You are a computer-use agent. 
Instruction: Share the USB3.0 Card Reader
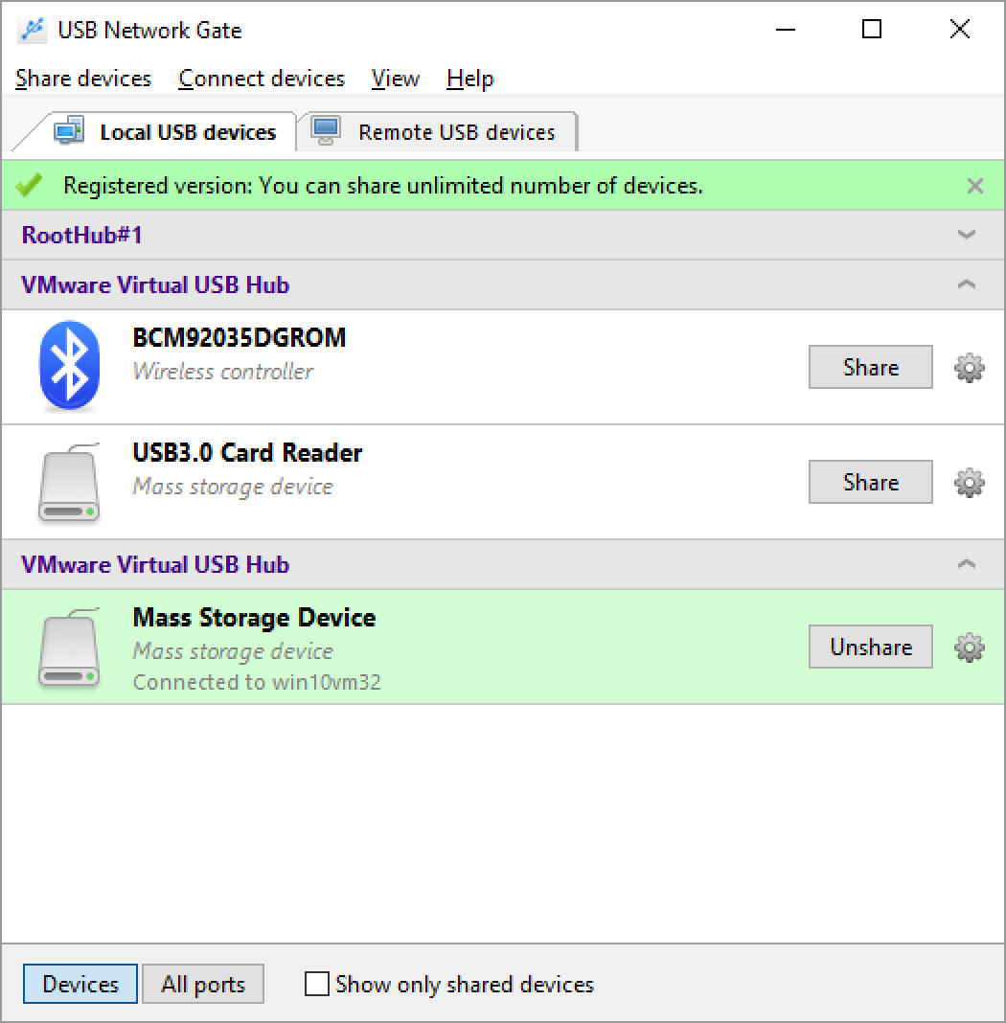click(x=869, y=482)
